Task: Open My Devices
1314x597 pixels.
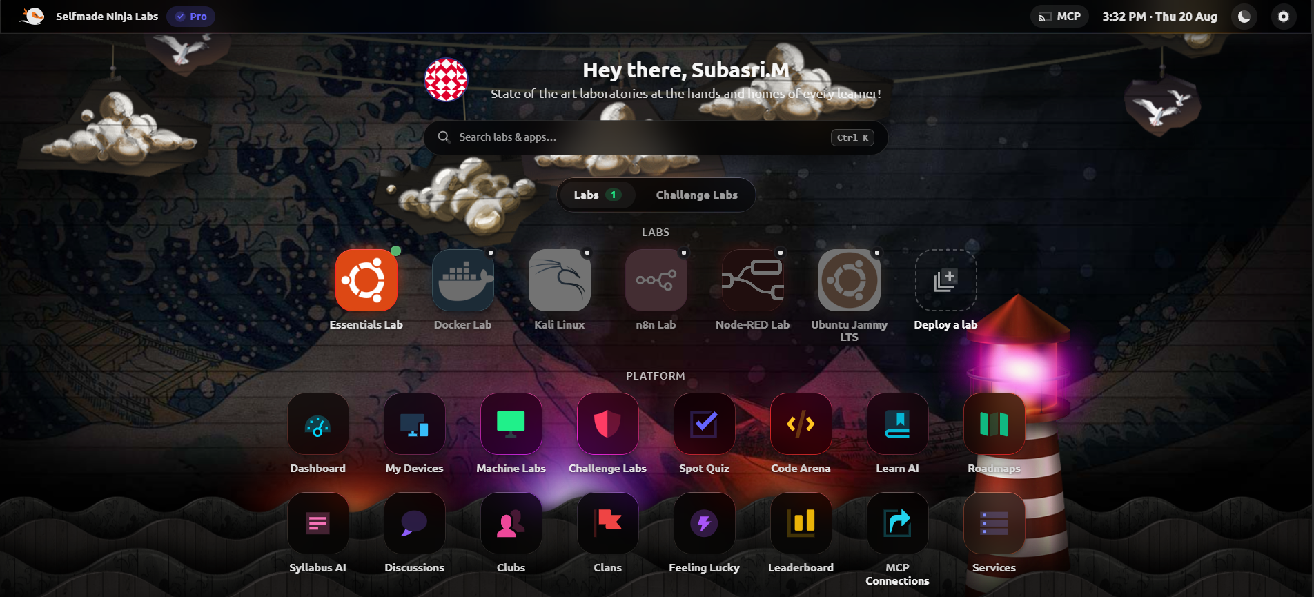Action: 414,424
